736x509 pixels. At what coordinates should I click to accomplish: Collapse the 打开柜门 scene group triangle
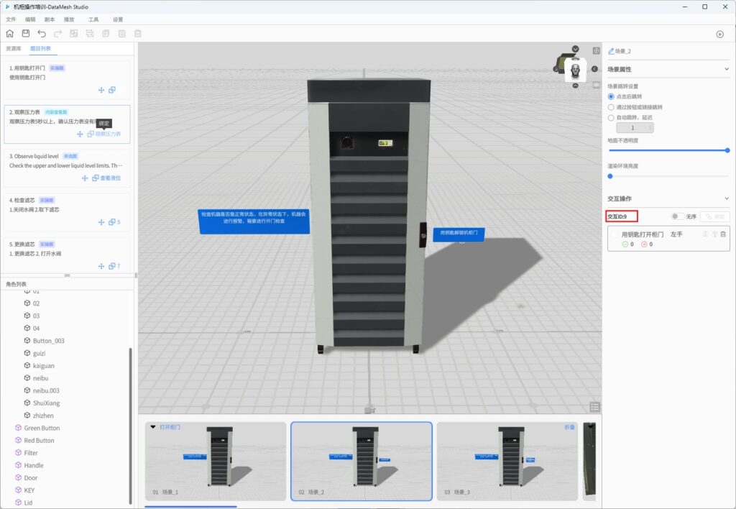click(x=153, y=427)
